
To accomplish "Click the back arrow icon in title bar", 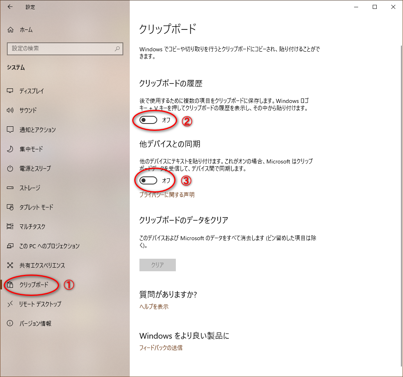I will (10, 7).
